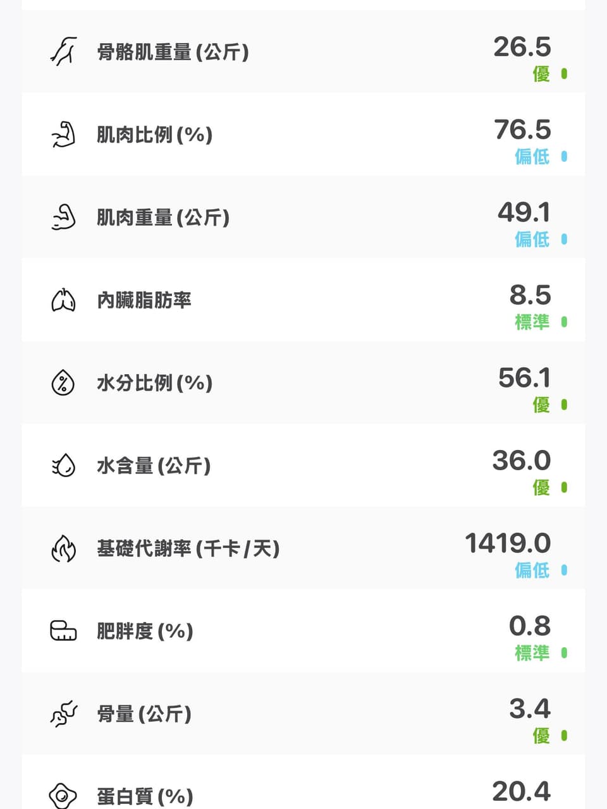Select the green indicator beside 56.1 優

click(x=564, y=404)
